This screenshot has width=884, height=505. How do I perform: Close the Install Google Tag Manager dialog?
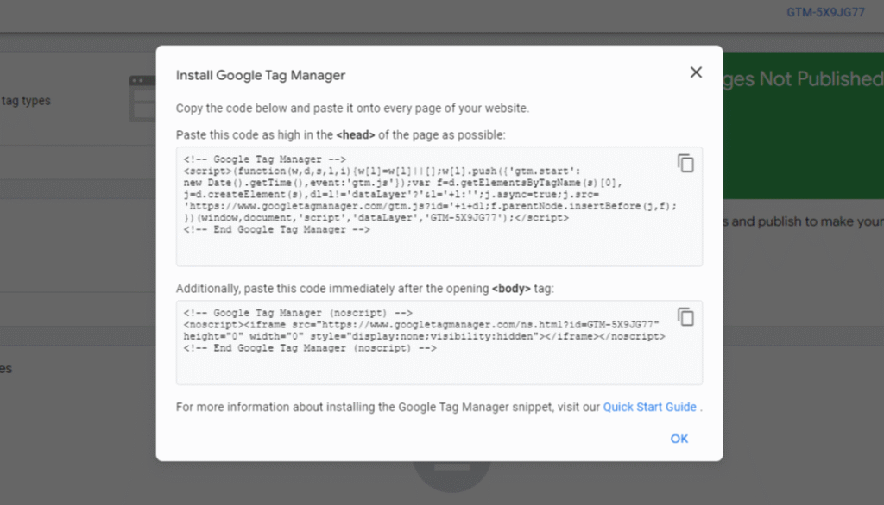696,72
